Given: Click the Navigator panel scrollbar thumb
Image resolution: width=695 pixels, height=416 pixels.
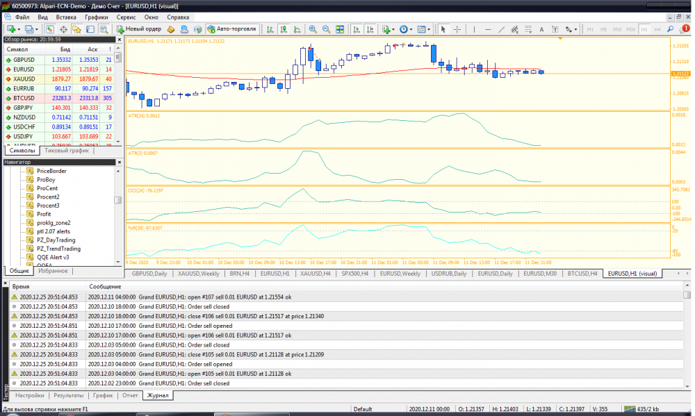Looking at the screenshot, I should click(117, 201).
